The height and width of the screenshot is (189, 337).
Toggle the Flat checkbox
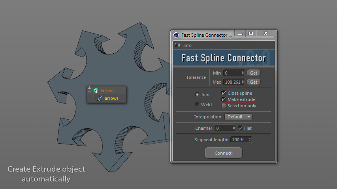pos(240,128)
